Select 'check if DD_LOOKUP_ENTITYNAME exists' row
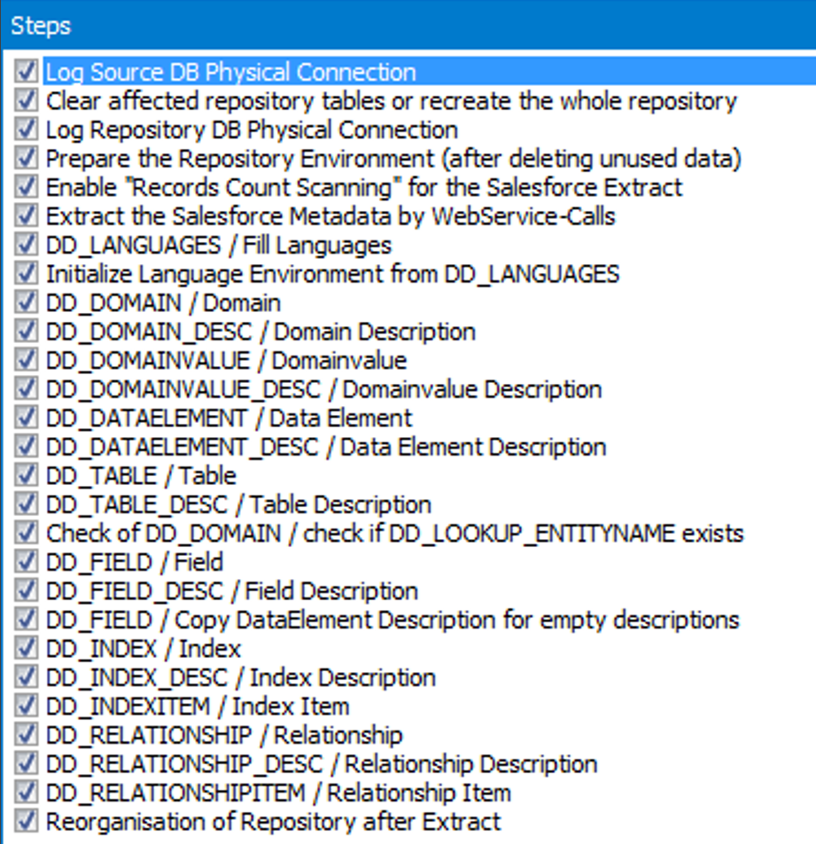This screenshot has width=816, height=844. click(395, 534)
